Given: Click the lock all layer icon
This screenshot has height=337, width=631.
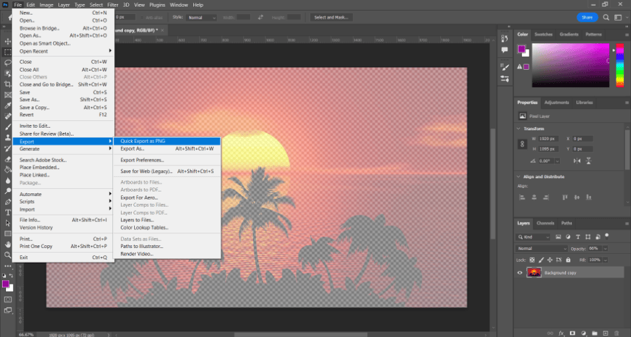Looking at the screenshot, I should (x=568, y=260).
